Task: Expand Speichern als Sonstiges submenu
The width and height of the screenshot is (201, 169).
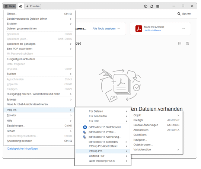Action: [x=39, y=44]
